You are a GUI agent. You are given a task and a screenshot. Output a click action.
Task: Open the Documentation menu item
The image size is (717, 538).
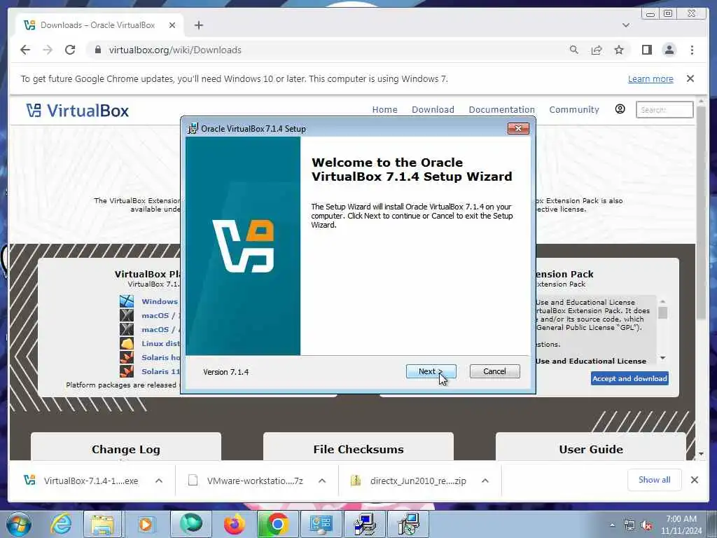pyautogui.click(x=501, y=110)
